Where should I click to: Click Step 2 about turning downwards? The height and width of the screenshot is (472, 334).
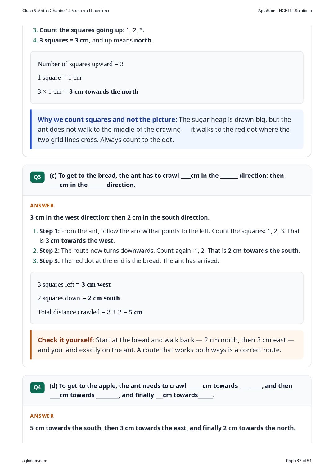(x=170, y=251)
